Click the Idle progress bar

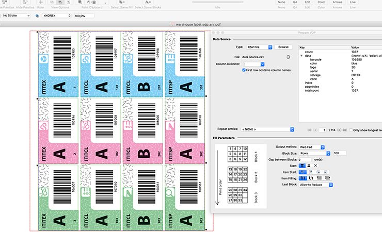point(217,2)
